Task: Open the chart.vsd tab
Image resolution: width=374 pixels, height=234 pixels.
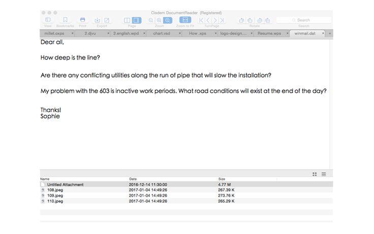Action: coord(162,33)
